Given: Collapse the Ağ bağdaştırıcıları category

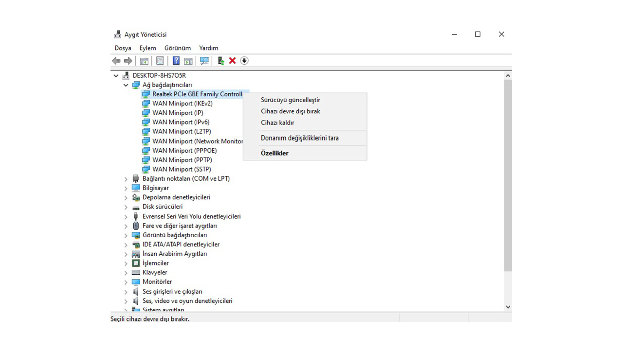Looking at the screenshot, I should [x=126, y=85].
